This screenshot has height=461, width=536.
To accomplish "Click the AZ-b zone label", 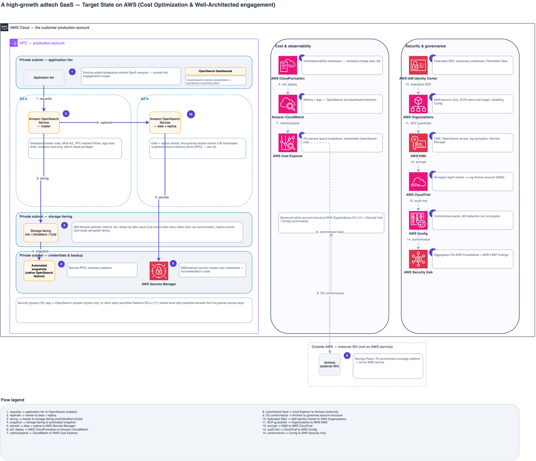I will coord(144,99).
